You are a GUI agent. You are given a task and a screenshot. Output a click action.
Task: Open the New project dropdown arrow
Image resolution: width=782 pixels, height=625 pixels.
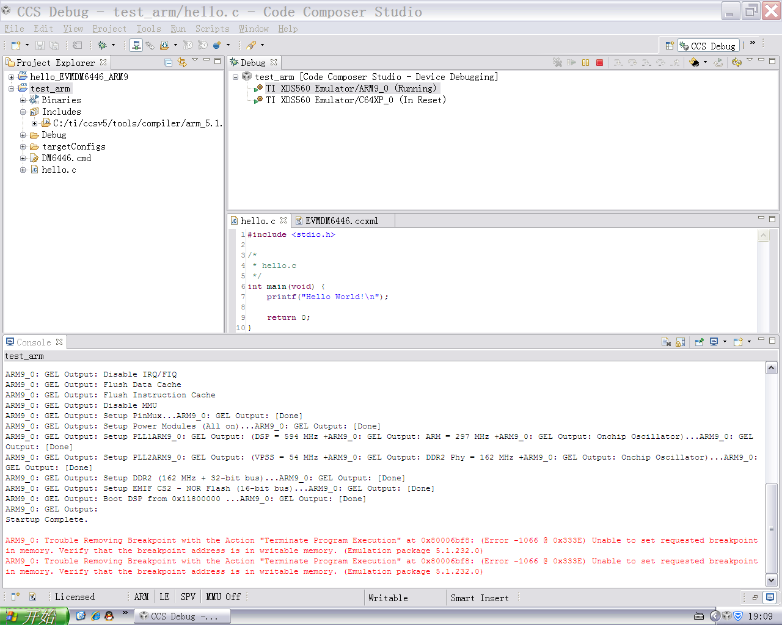27,45
